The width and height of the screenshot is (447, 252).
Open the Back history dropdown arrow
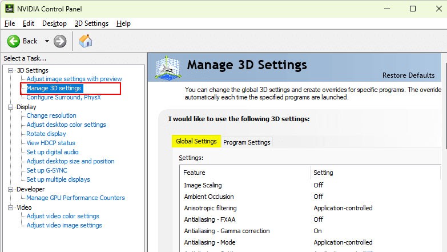[x=47, y=41]
